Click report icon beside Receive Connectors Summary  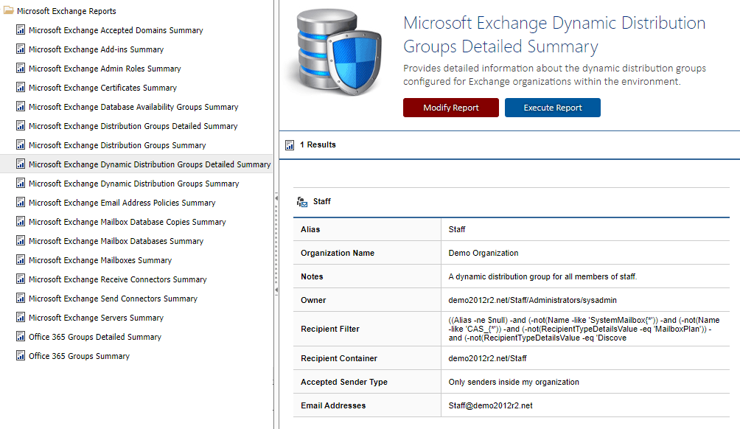click(21, 279)
